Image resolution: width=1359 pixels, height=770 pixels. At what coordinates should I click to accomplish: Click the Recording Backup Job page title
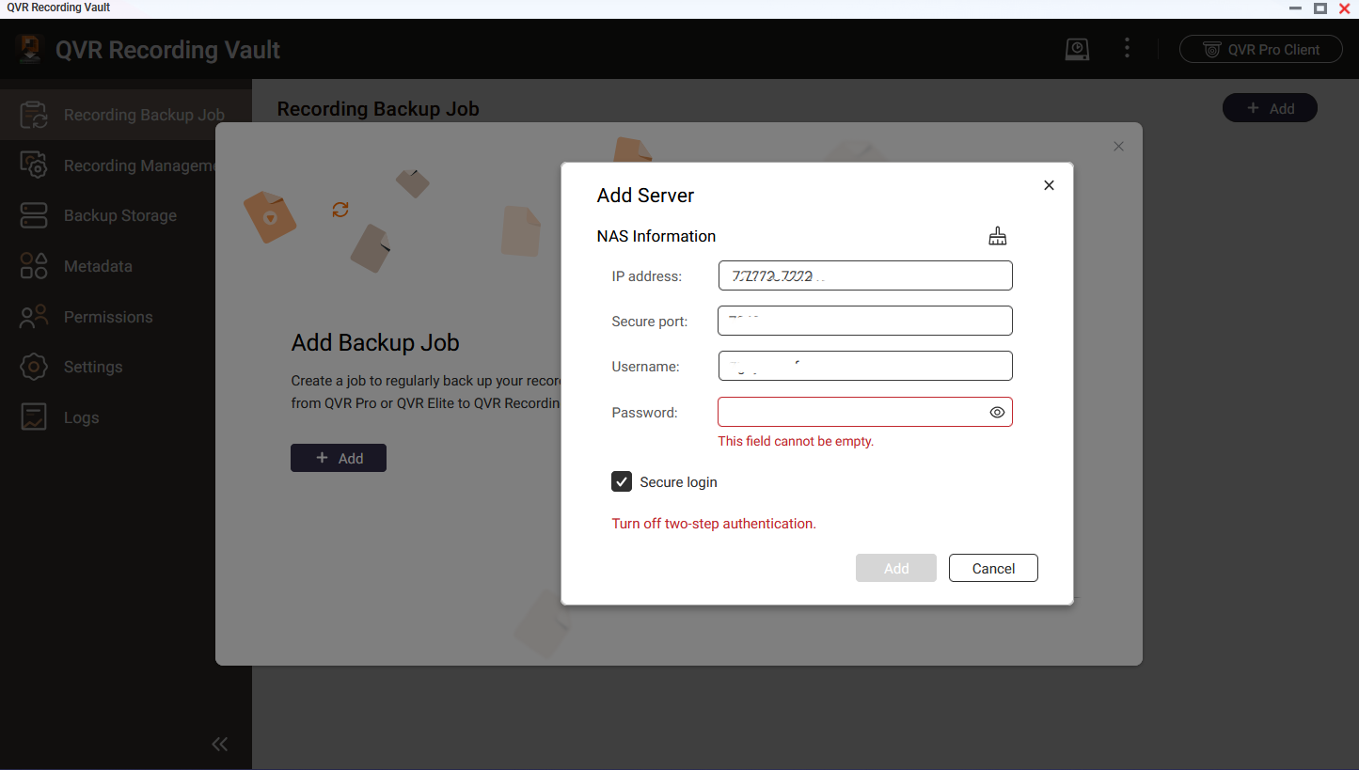[x=378, y=109]
